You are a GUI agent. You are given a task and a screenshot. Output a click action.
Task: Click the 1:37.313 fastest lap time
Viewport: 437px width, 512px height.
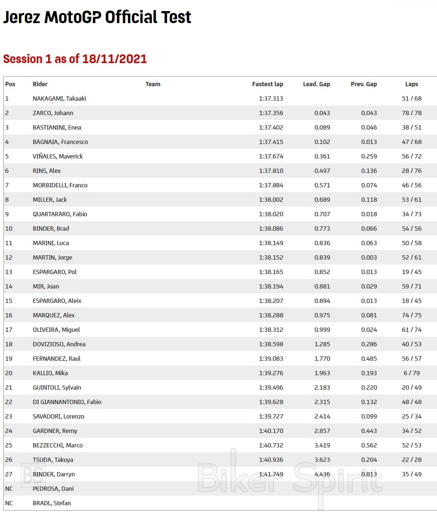271,98
